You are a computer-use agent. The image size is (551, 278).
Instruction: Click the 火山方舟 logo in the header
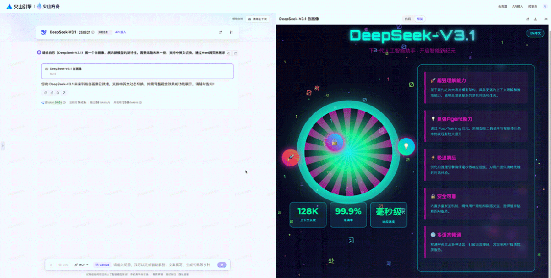click(48, 6)
